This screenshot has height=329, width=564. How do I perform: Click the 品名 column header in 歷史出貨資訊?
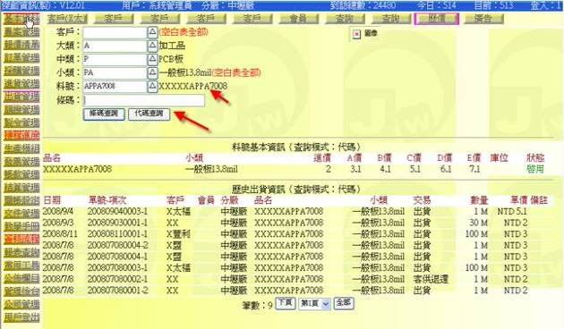(x=263, y=200)
